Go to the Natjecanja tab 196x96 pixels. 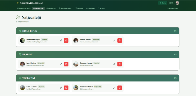pyautogui.click(x=51, y=8)
